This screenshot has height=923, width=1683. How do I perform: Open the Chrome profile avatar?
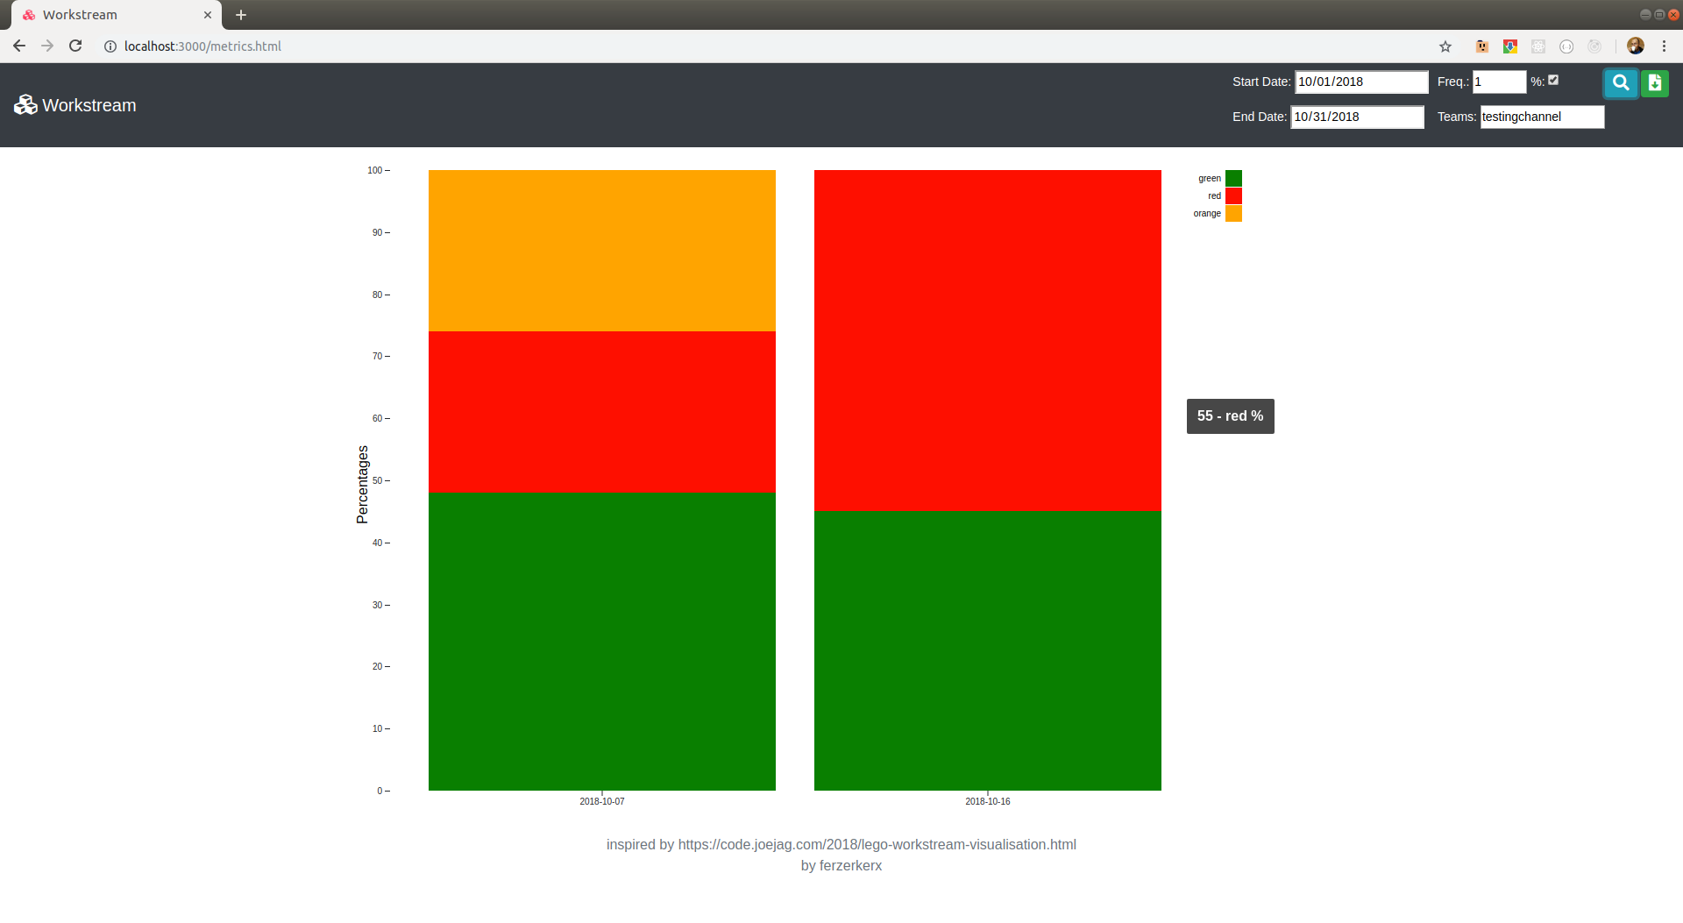1635,46
